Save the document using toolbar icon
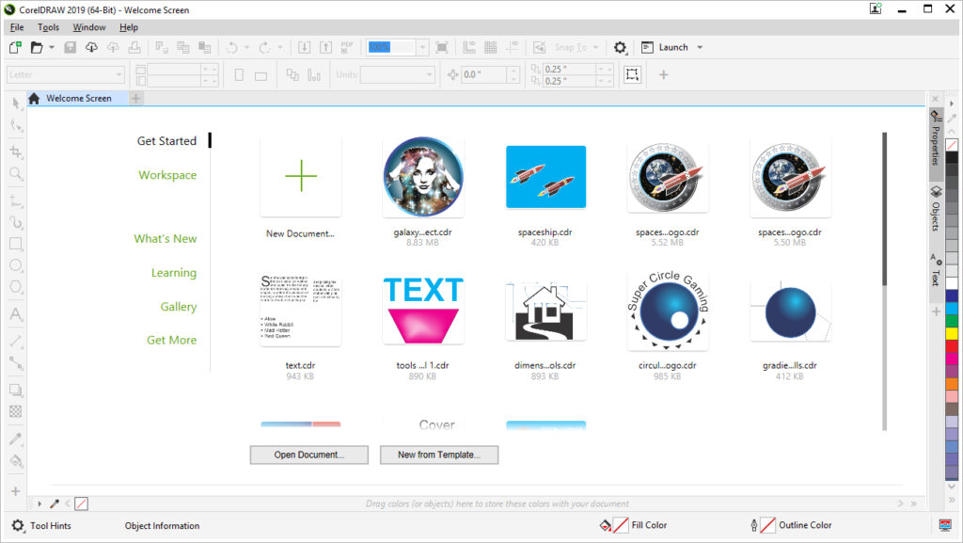Viewport: 963px width, 543px height. click(70, 47)
